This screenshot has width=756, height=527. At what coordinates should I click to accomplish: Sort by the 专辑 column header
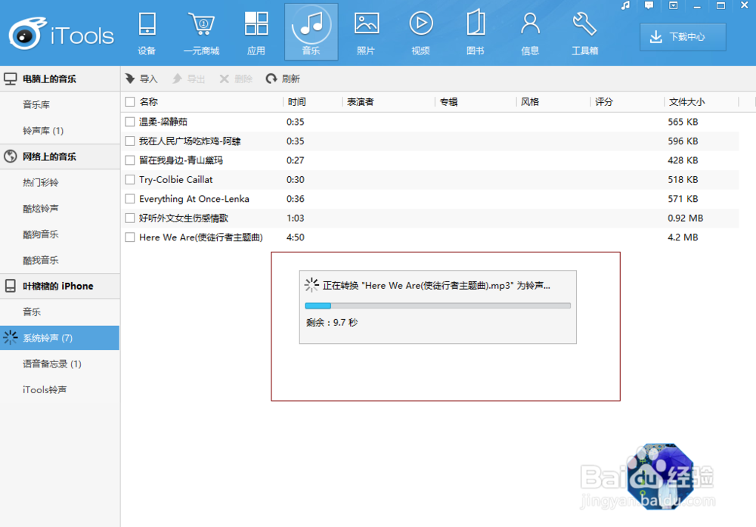448,102
